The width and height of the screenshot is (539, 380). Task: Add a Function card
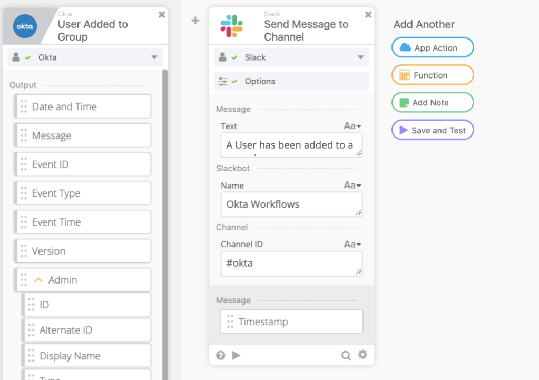click(x=432, y=75)
